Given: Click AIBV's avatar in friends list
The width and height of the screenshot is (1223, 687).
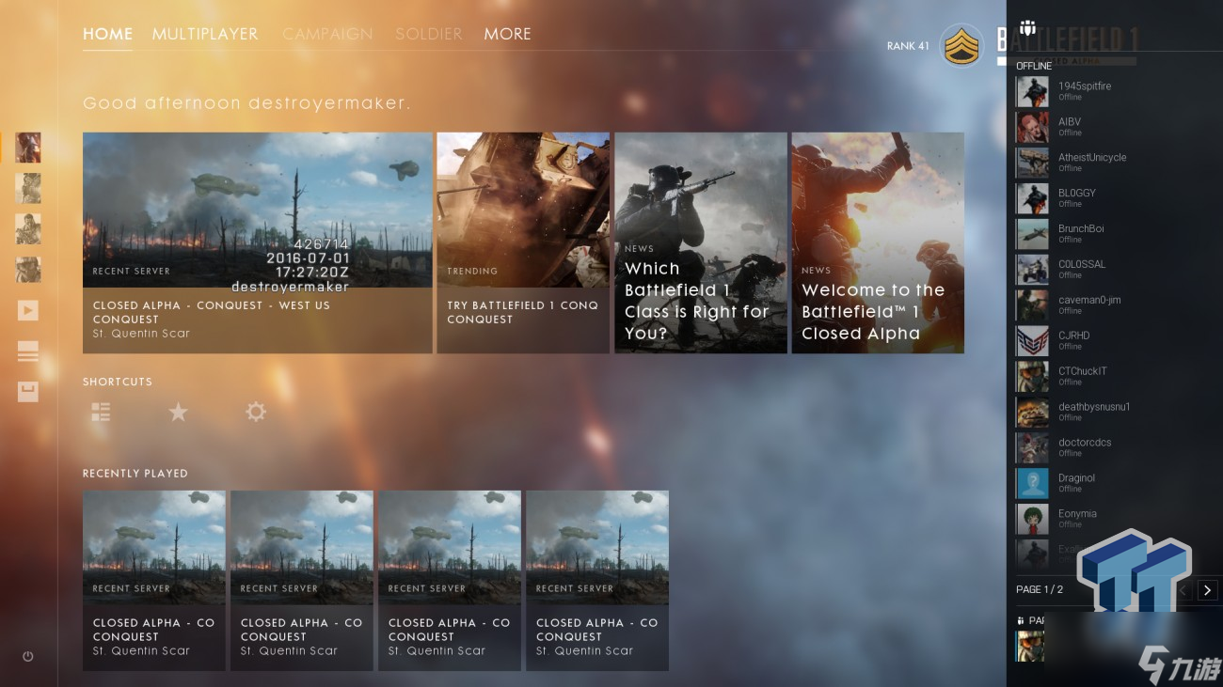Looking at the screenshot, I should 1032,127.
